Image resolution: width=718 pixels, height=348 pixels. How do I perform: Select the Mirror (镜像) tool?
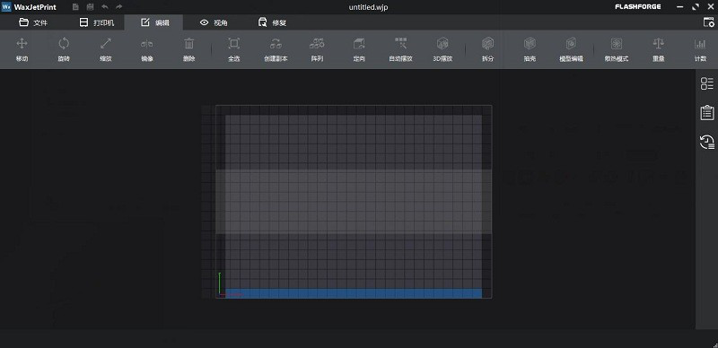click(x=147, y=49)
